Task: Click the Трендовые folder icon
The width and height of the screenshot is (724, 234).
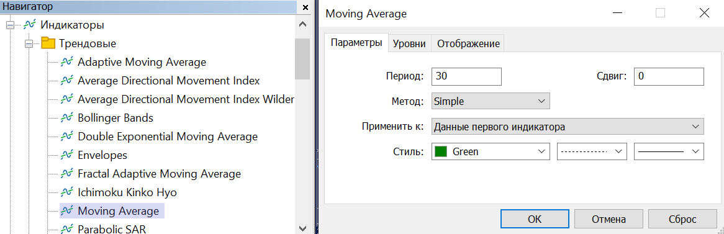Action: point(48,43)
